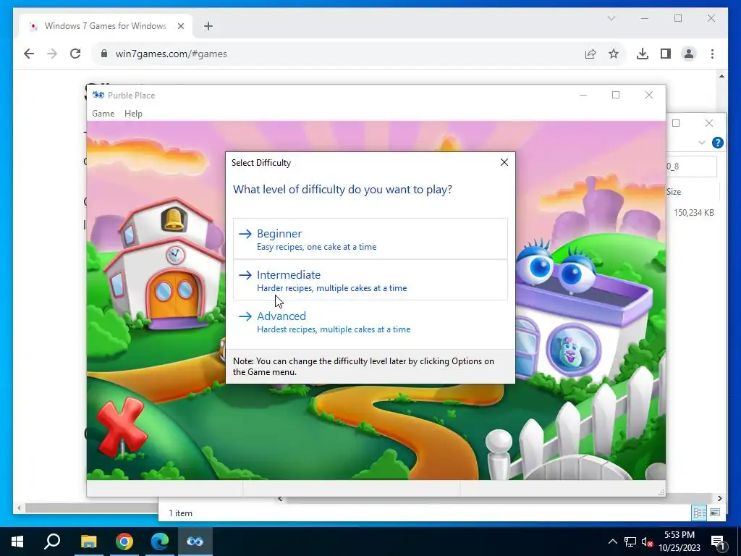The height and width of the screenshot is (556, 741).
Task: Click the Chrome forward arrow
Action: click(52, 54)
